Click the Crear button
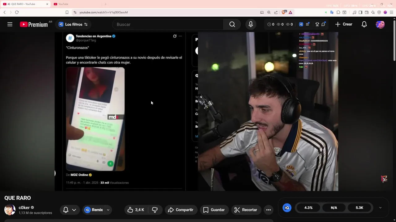The image size is (396, 222). point(344,24)
